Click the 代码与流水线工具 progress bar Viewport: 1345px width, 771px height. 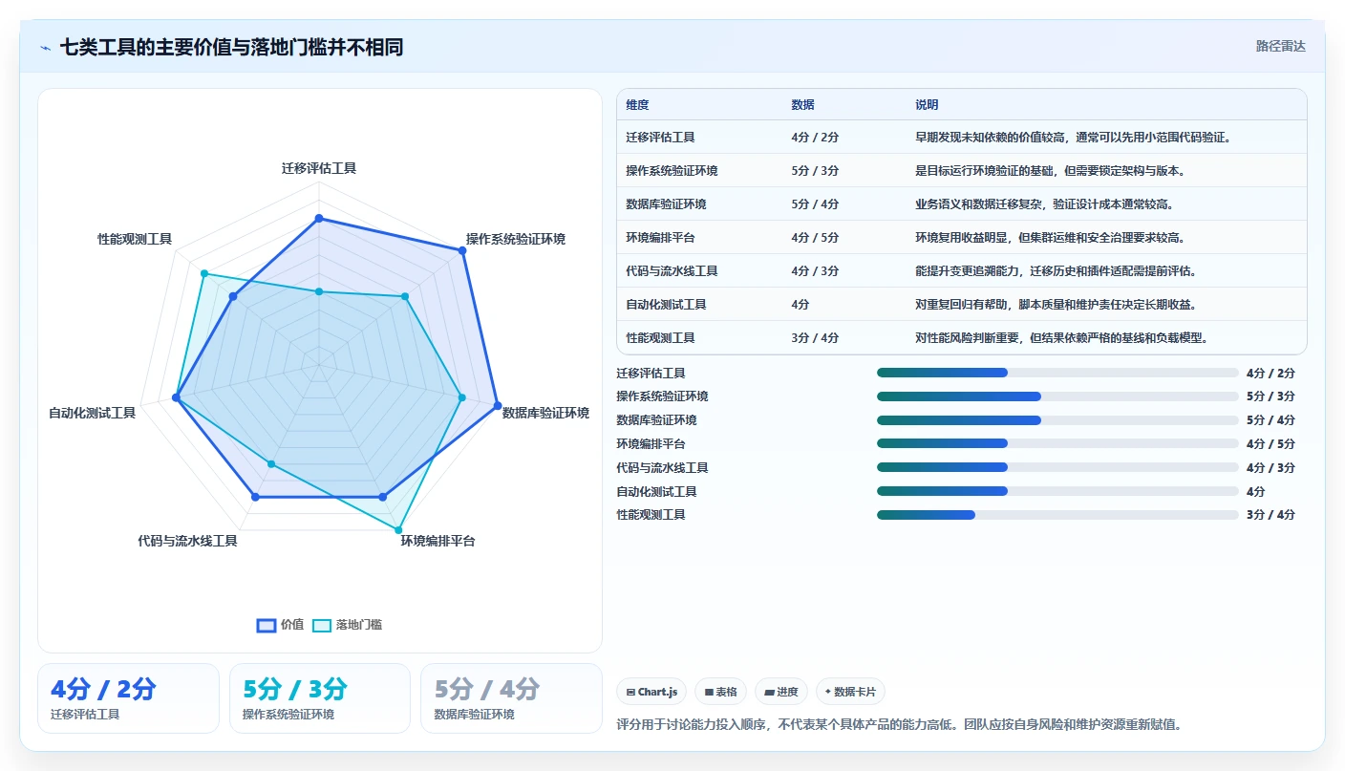pos(1057,467)
